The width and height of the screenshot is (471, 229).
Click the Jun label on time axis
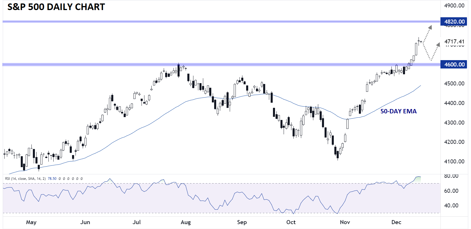pyautogui.click(x=85, y=222)
